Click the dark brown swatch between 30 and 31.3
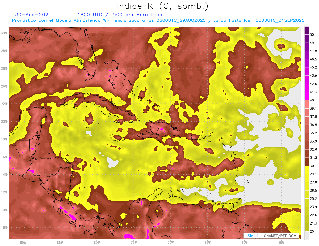This screenshot has width=319, height=246. [x=307, y=162]
